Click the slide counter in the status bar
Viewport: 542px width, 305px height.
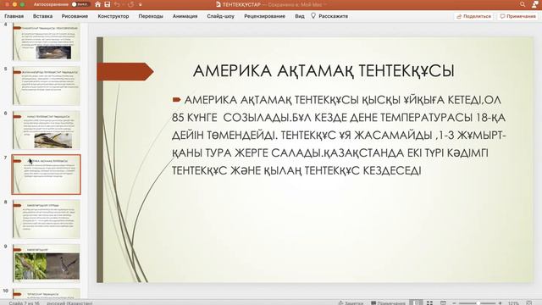pos(25,303)
